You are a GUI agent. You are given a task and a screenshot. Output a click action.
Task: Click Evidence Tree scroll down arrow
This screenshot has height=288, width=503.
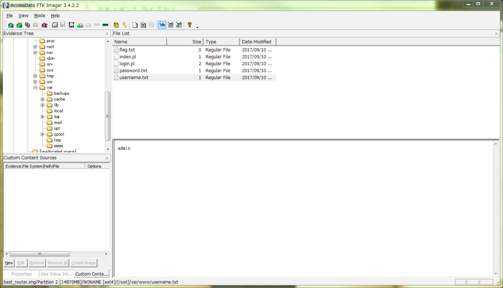coord(108,149)
